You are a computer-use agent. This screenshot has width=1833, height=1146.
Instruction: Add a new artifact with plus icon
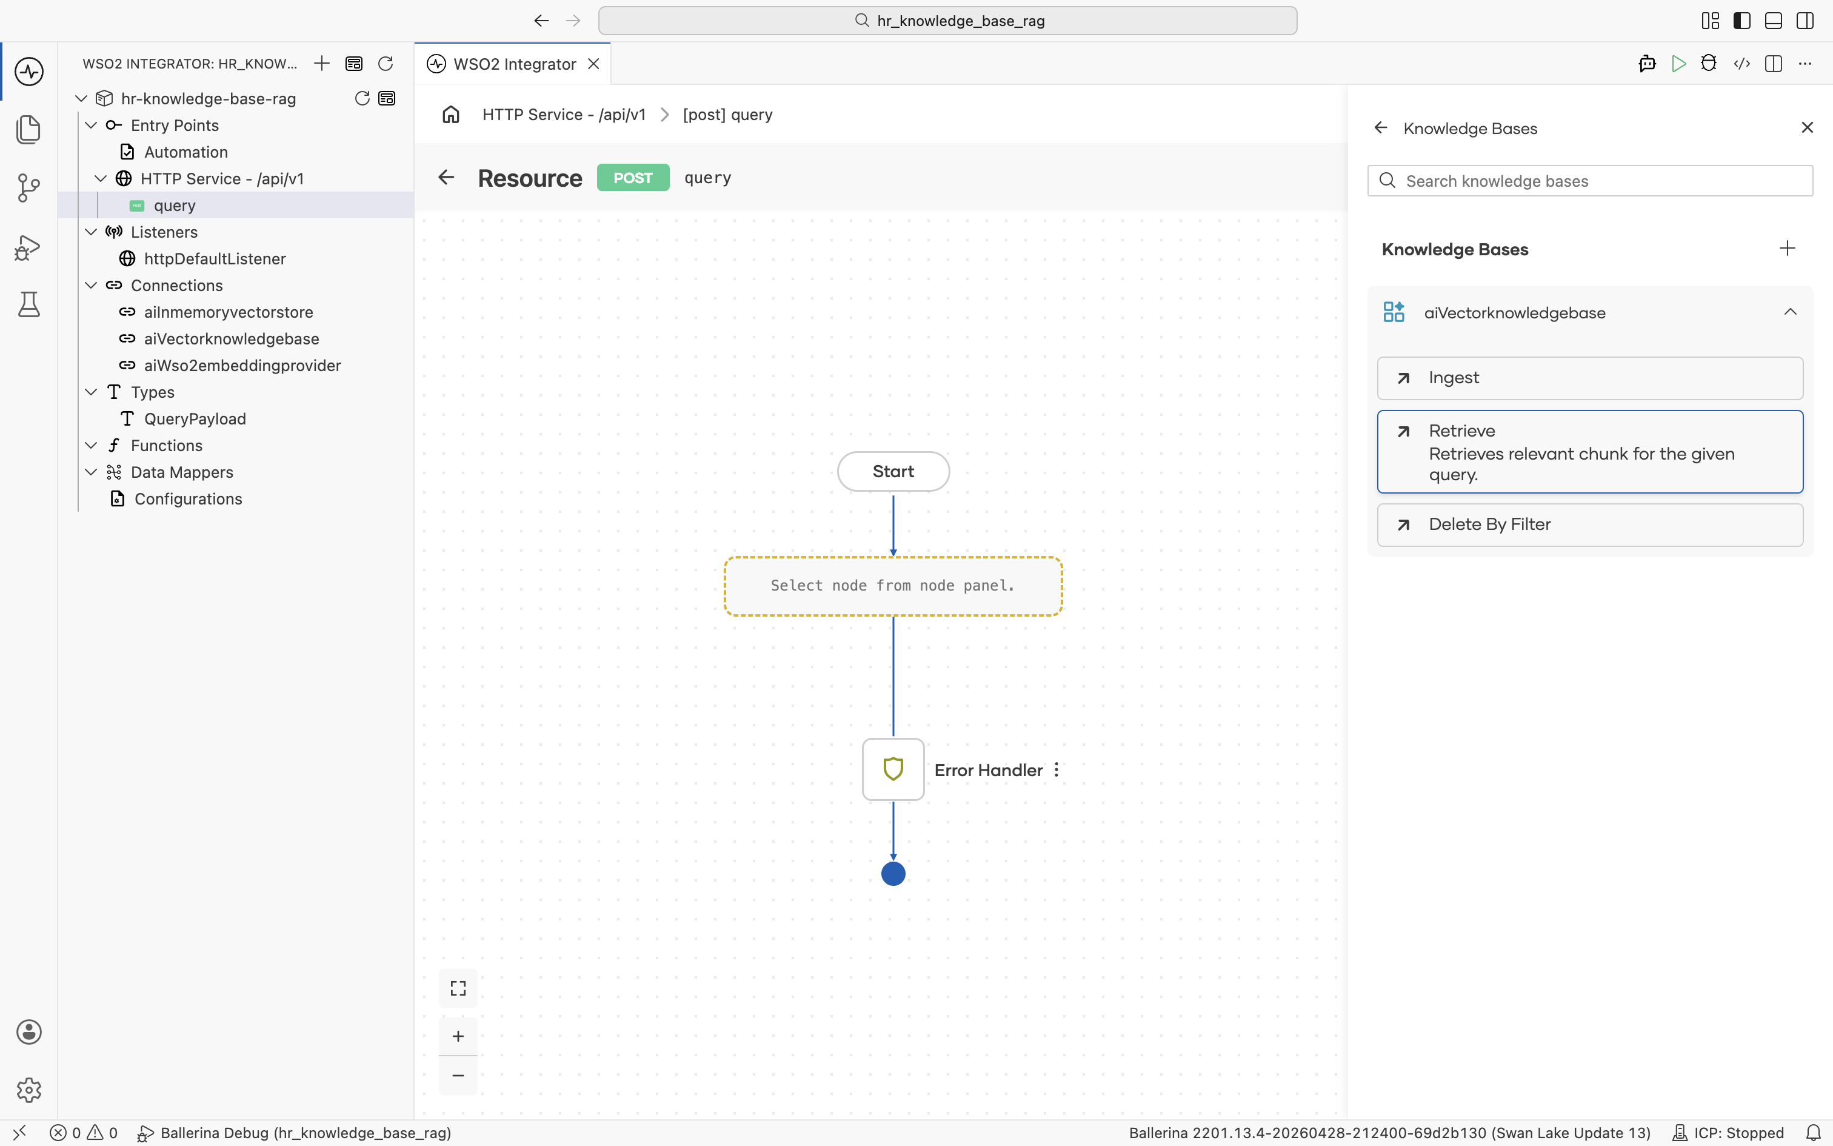point(322,64)
